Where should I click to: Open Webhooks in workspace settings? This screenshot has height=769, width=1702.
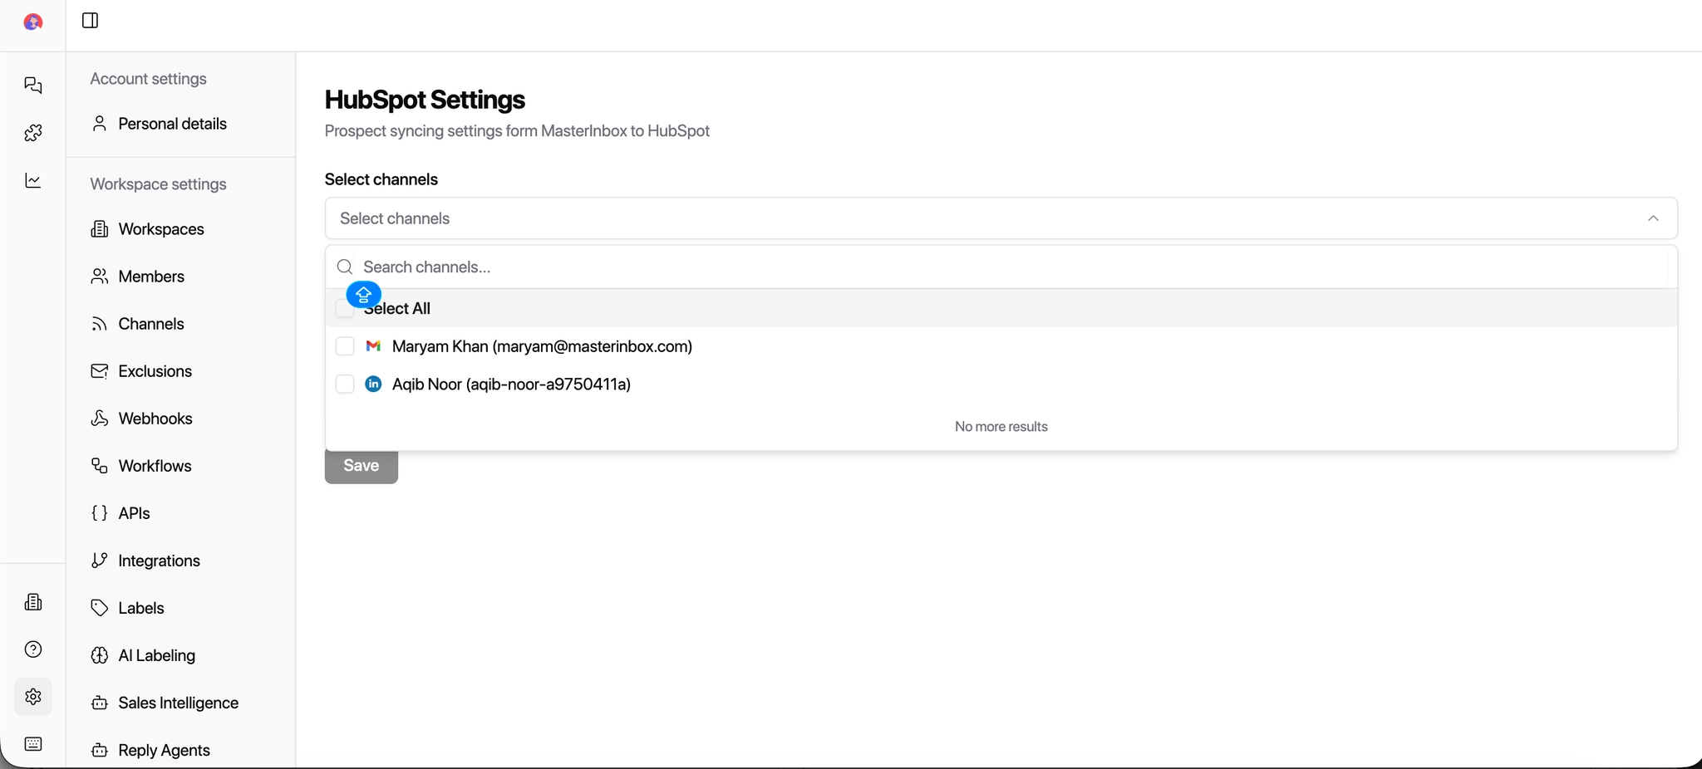pos(155,419)
